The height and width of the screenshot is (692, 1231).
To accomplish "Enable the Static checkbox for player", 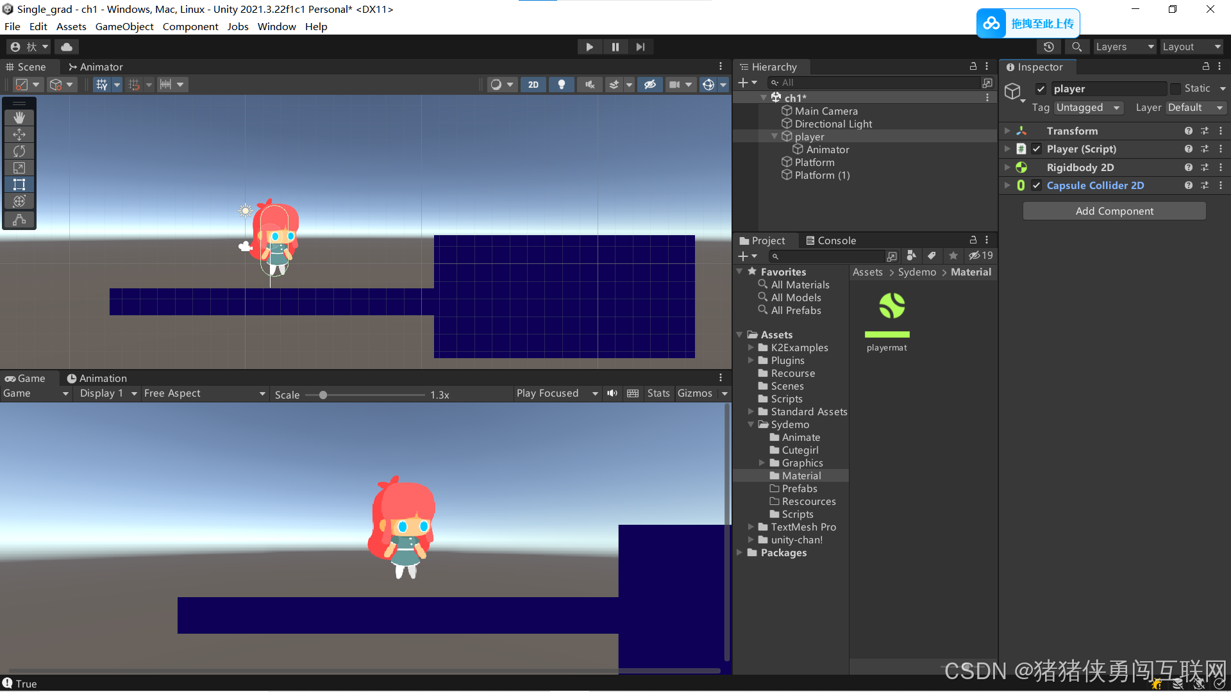I will (1176, 88).
